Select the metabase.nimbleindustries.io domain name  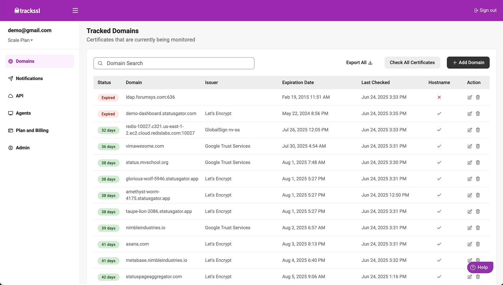pos(157,260)
